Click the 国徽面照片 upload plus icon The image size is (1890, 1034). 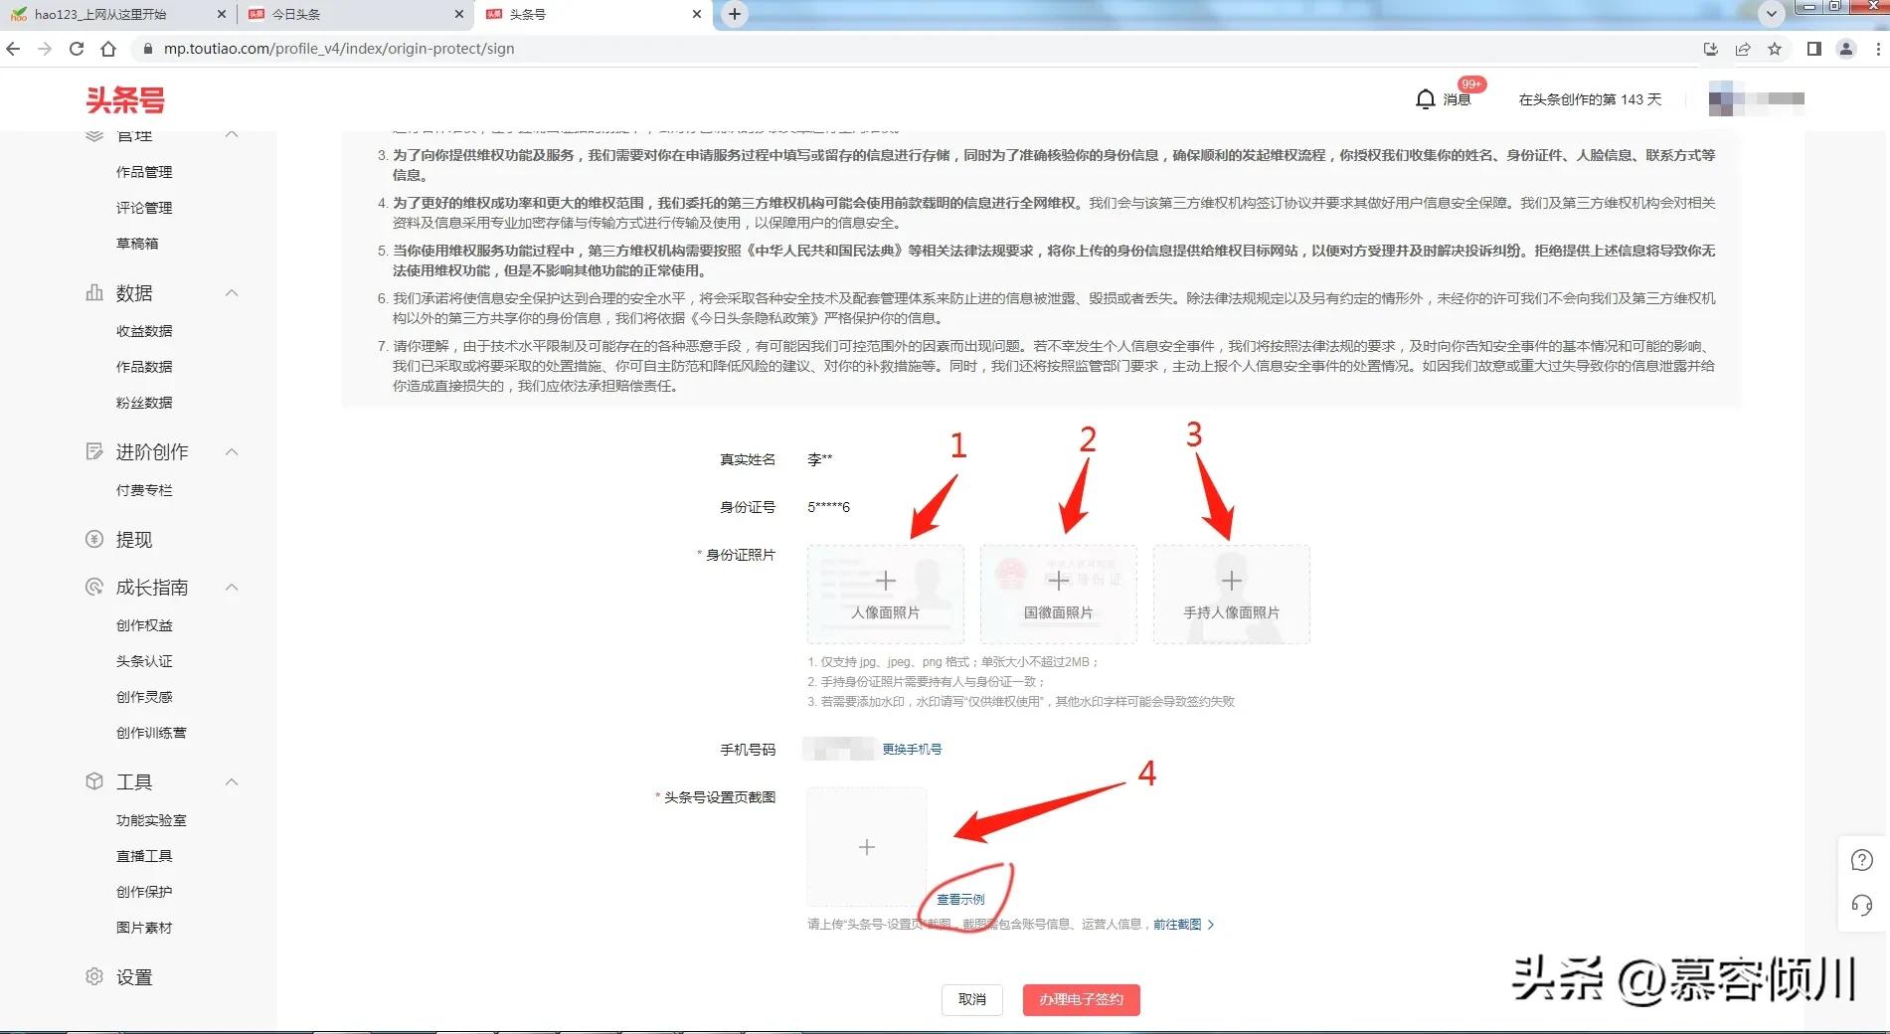coord(1058,581)
